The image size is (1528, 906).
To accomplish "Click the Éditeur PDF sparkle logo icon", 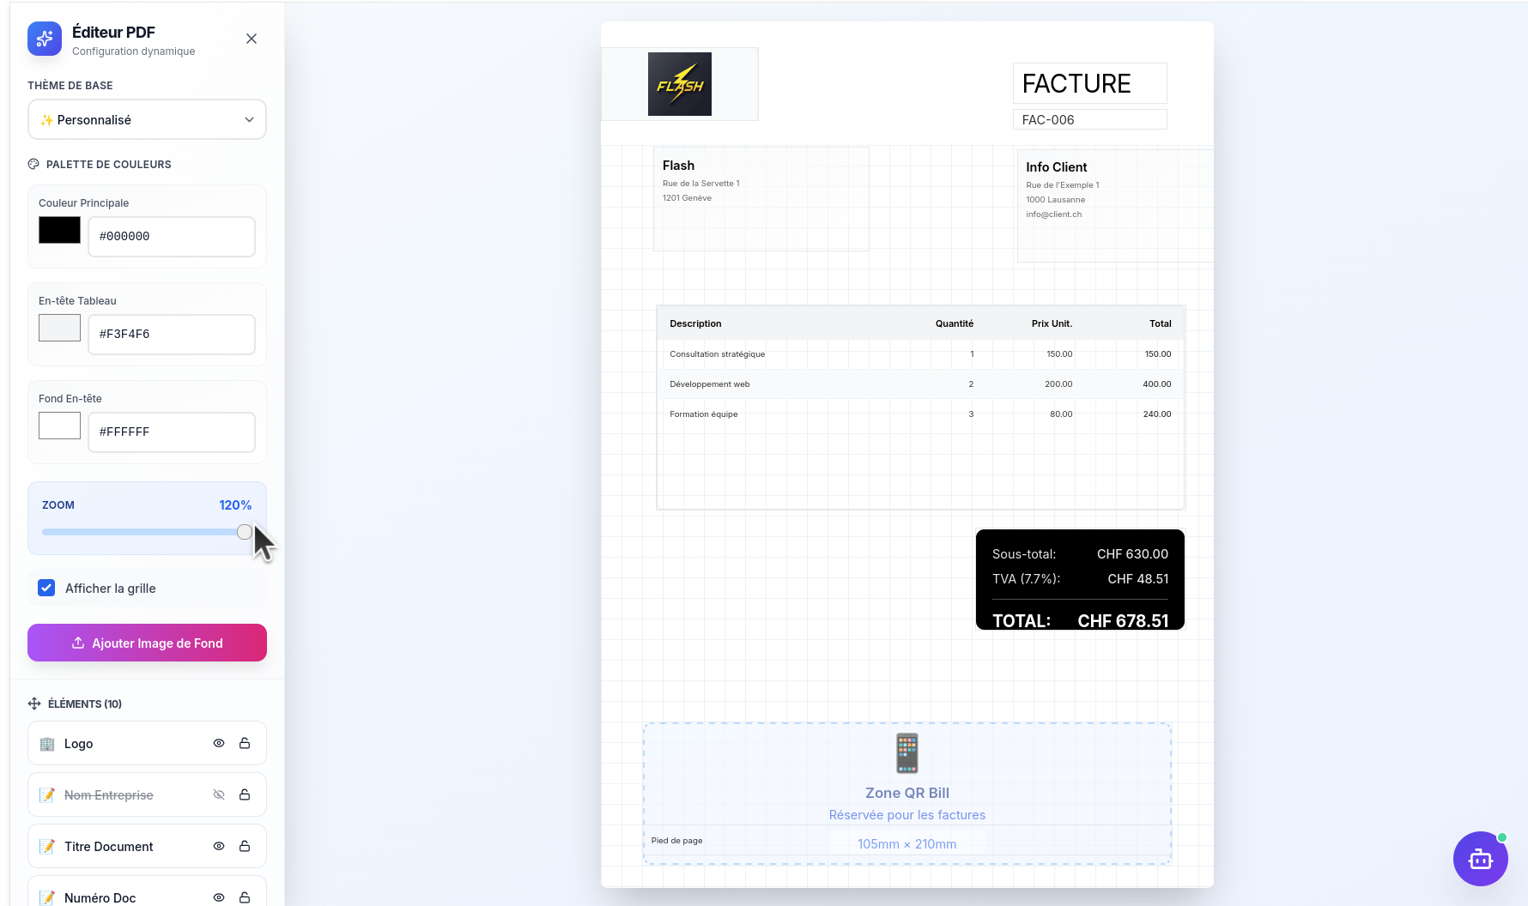I will (45, 39).
